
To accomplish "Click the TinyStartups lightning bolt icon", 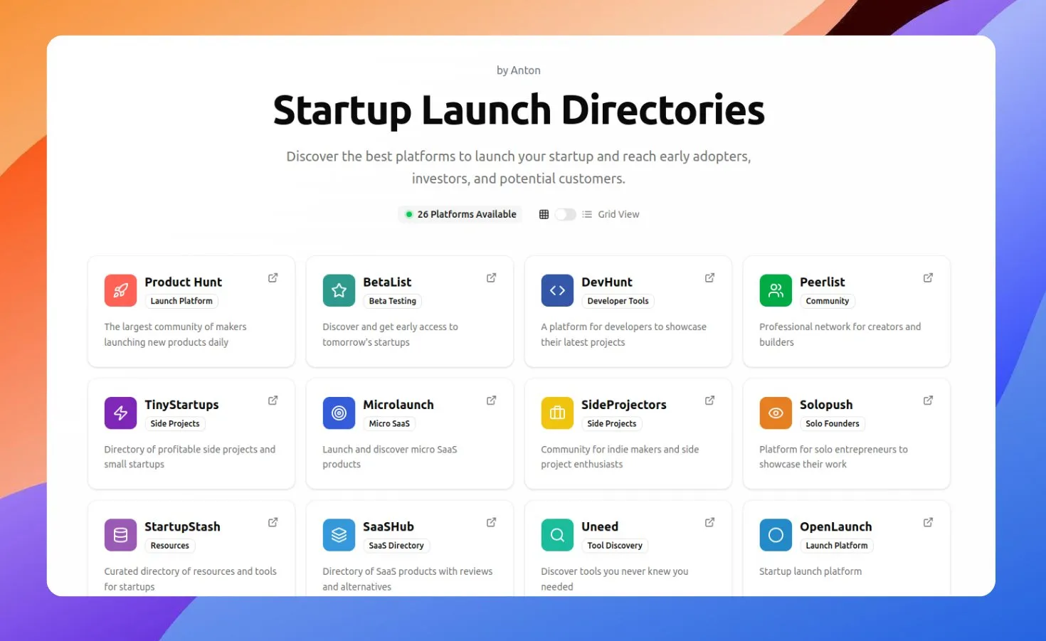I will point(120,413).
